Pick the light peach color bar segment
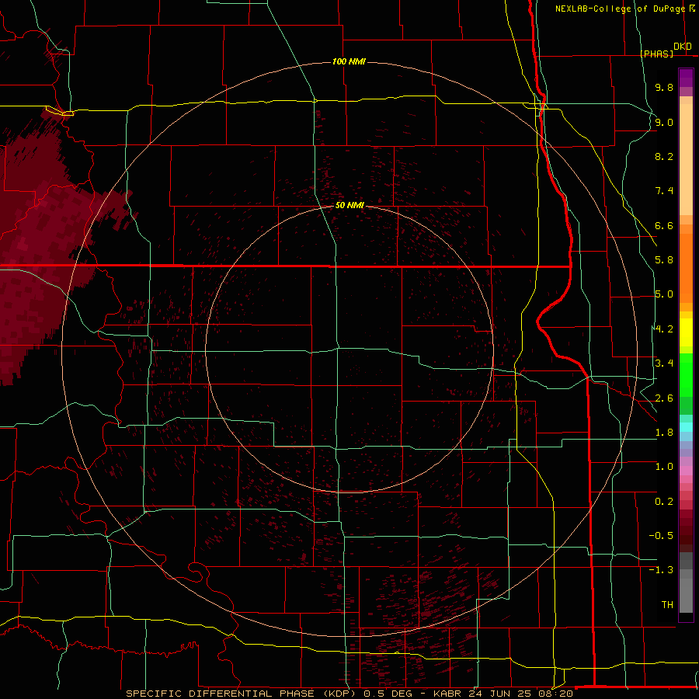 pyautogui.click(x=686, y=159)
